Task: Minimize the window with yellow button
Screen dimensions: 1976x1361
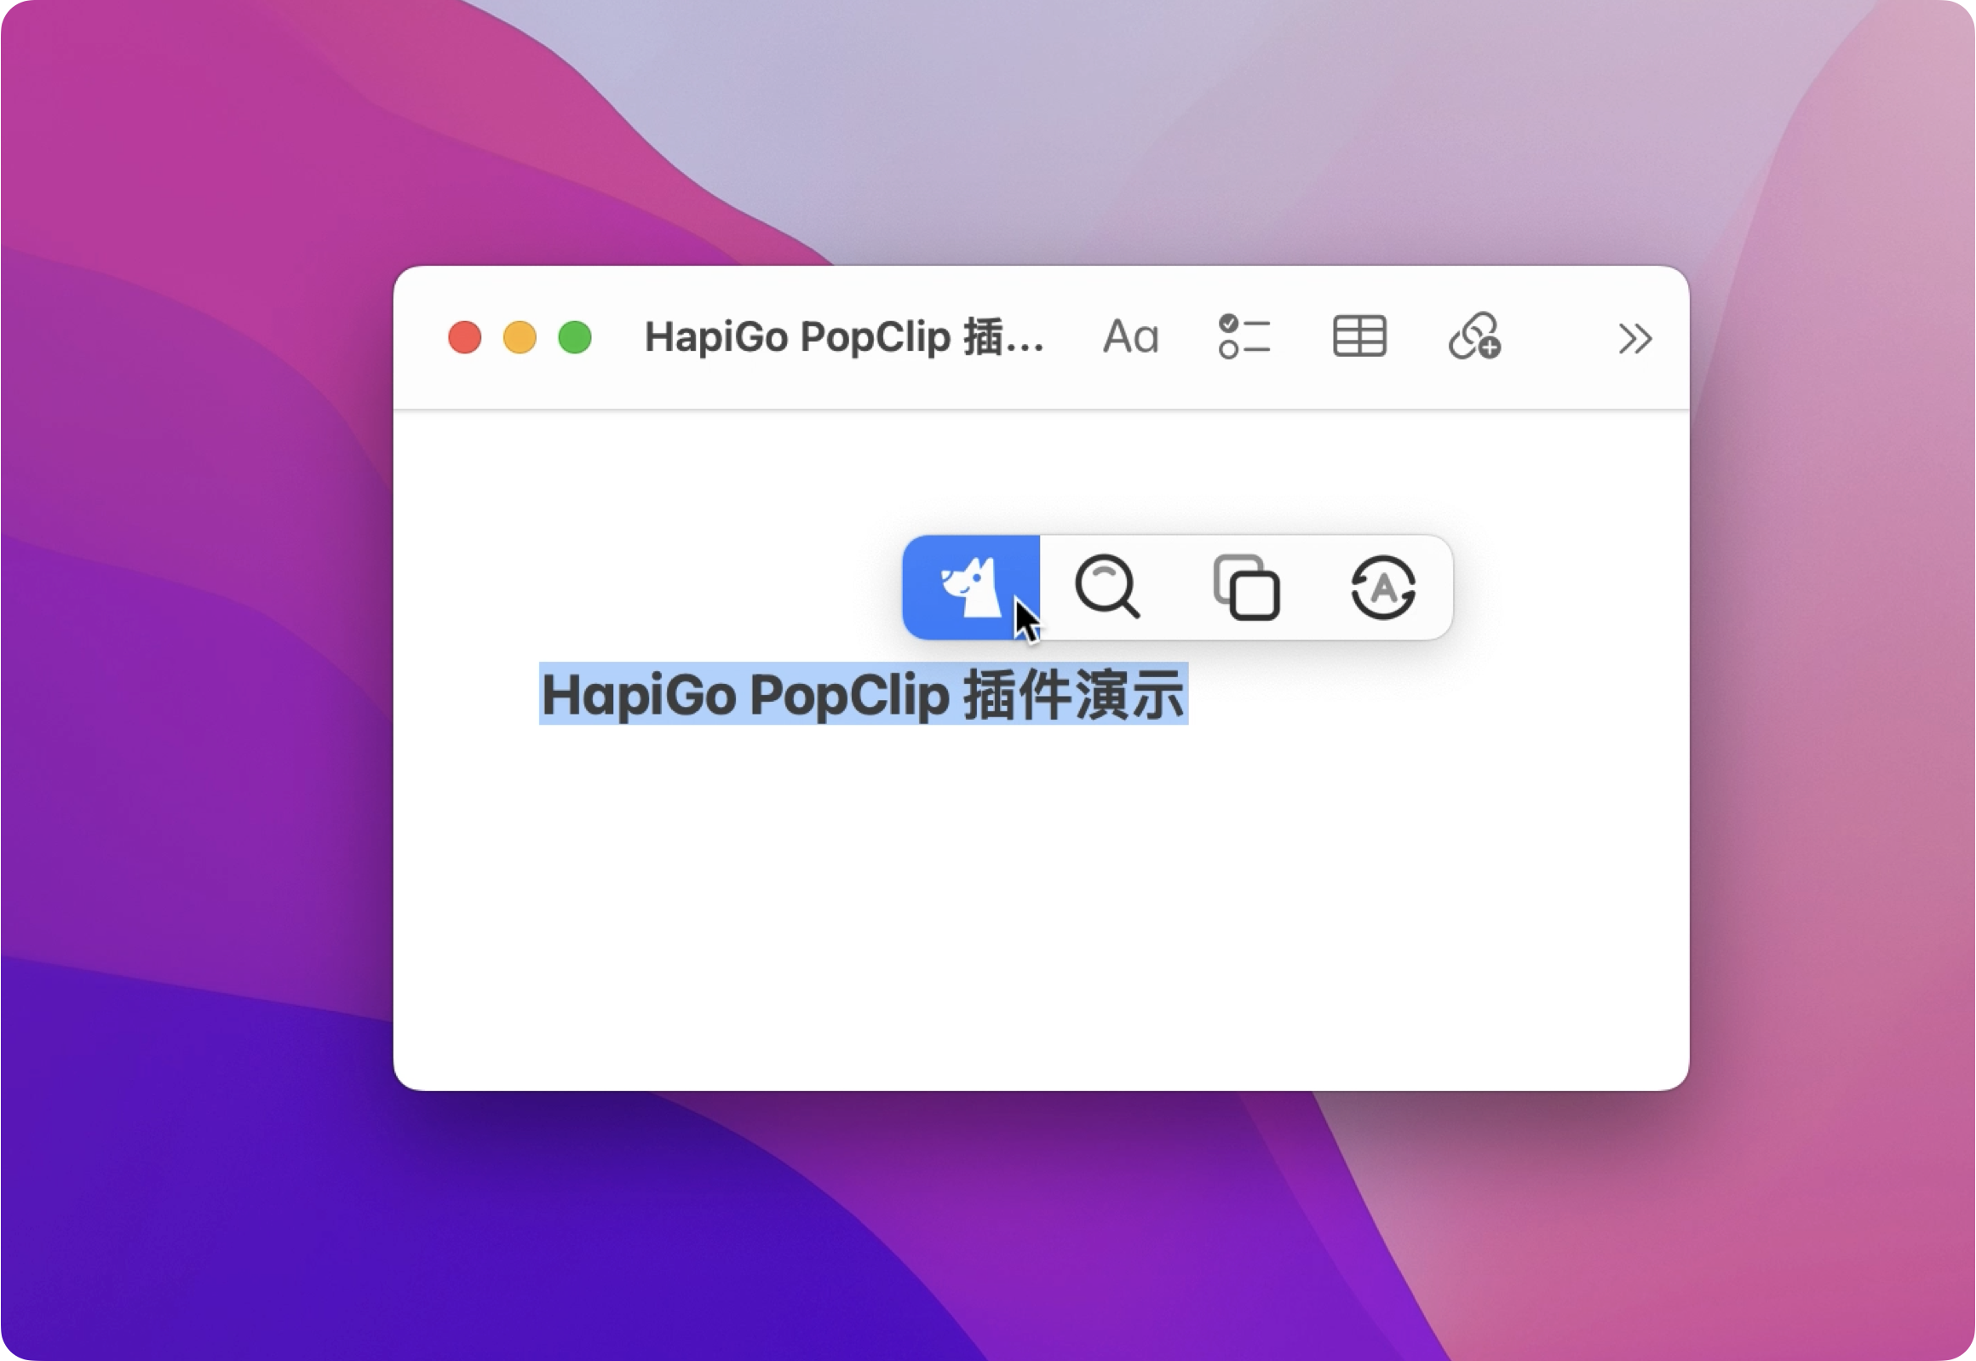Action: click(x=520, y=337)
